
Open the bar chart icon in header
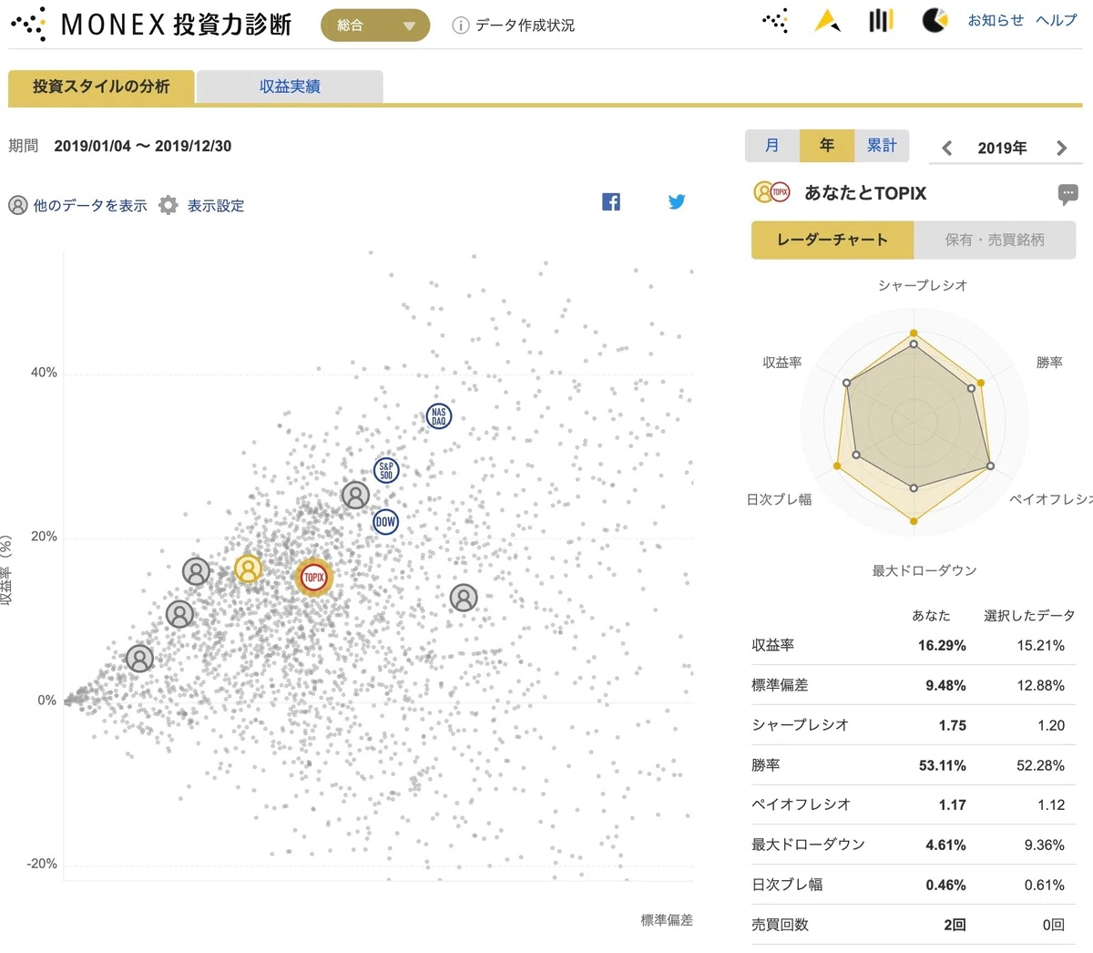(880, 20)
